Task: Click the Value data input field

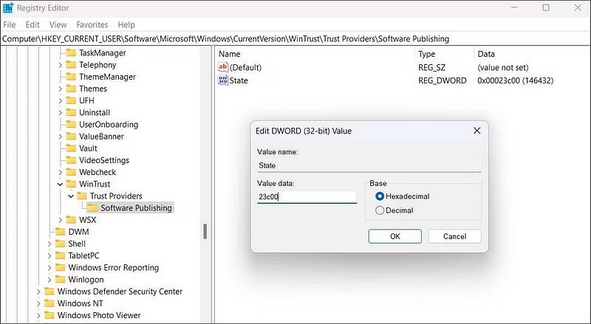Action: point(307,197)
